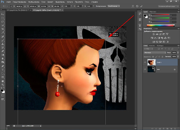Select the Healing Brush tool
Viewport: 180px width, 130px height.
pyautogui.click(x=3, y=37)
